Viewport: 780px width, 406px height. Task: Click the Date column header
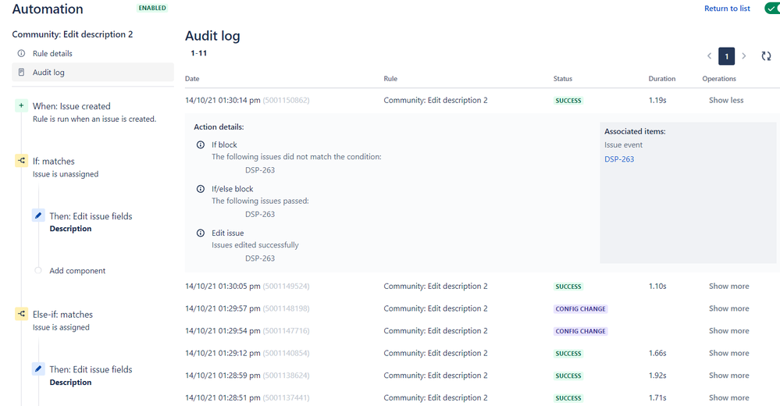(192, 79)
